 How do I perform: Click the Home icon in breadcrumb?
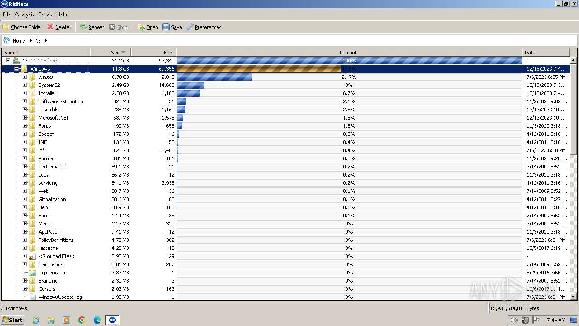coord(7,40)
